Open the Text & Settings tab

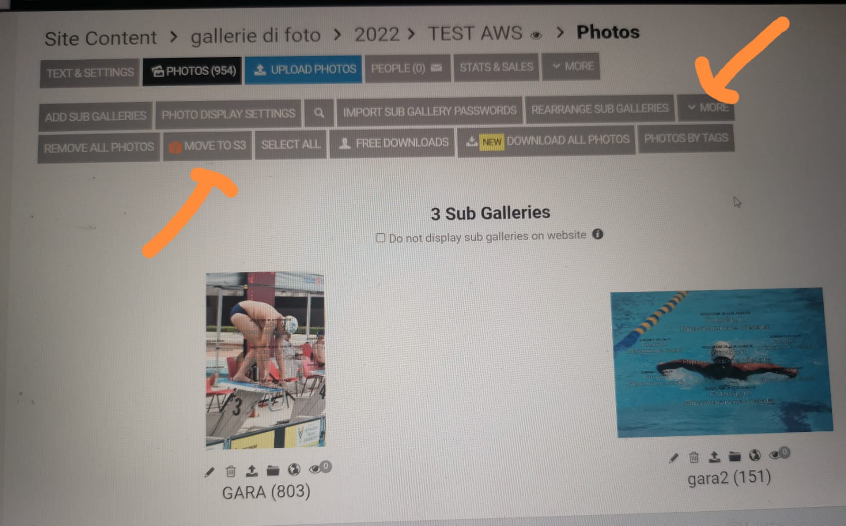[x=90, y=73]
